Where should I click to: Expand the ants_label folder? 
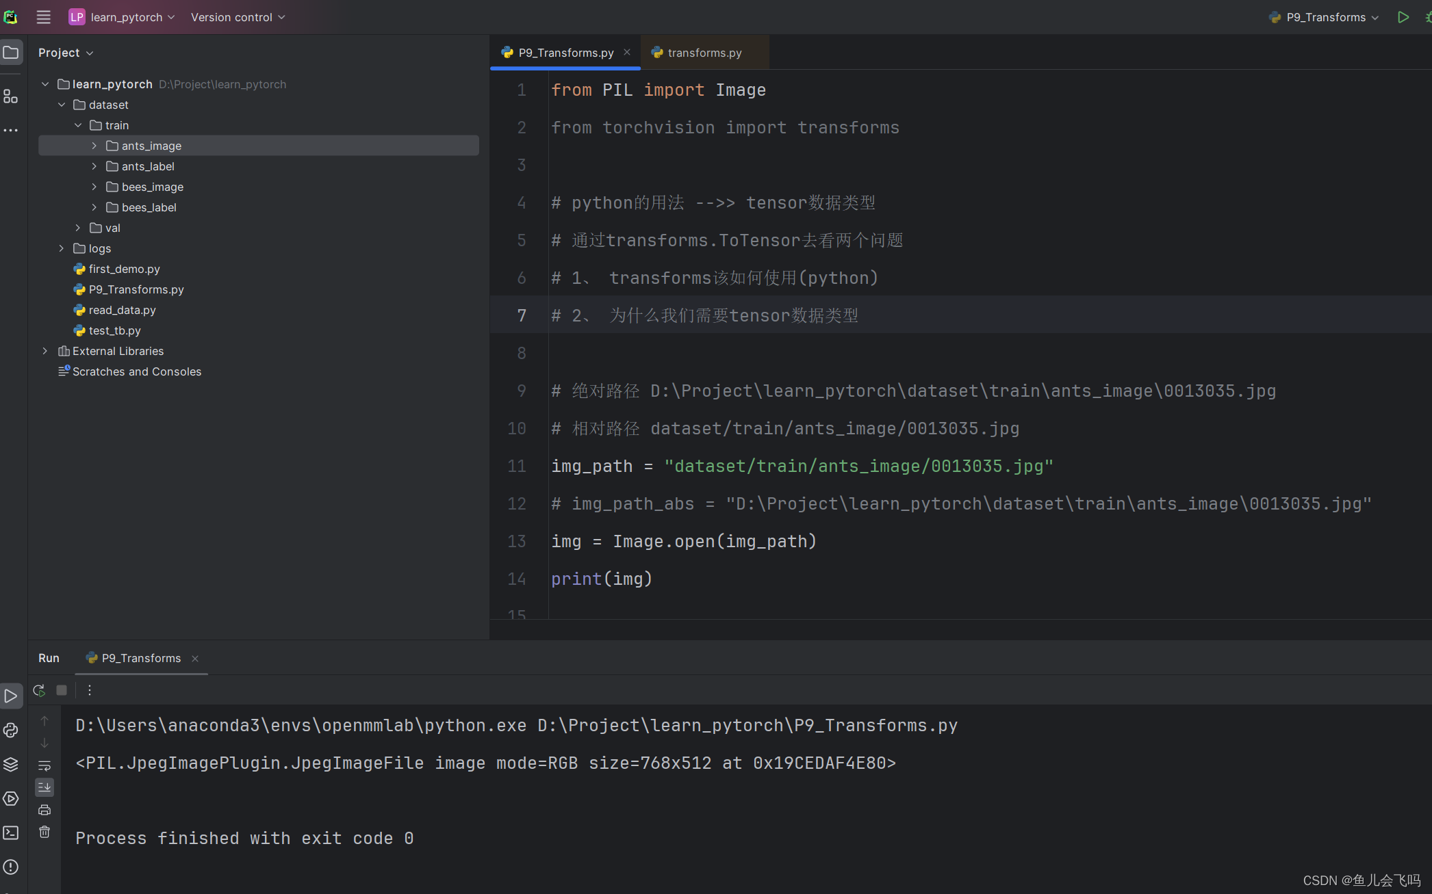click(94, 166)
